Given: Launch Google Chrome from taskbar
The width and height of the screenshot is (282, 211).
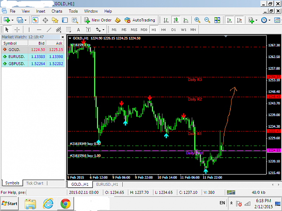Looking at the screenshot, I should (65, 204).
